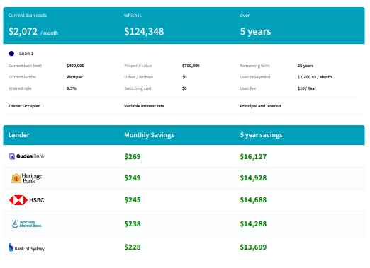Click Teachers Mutual $14,288 savings value
370x268 pixels.
(253, 223)
